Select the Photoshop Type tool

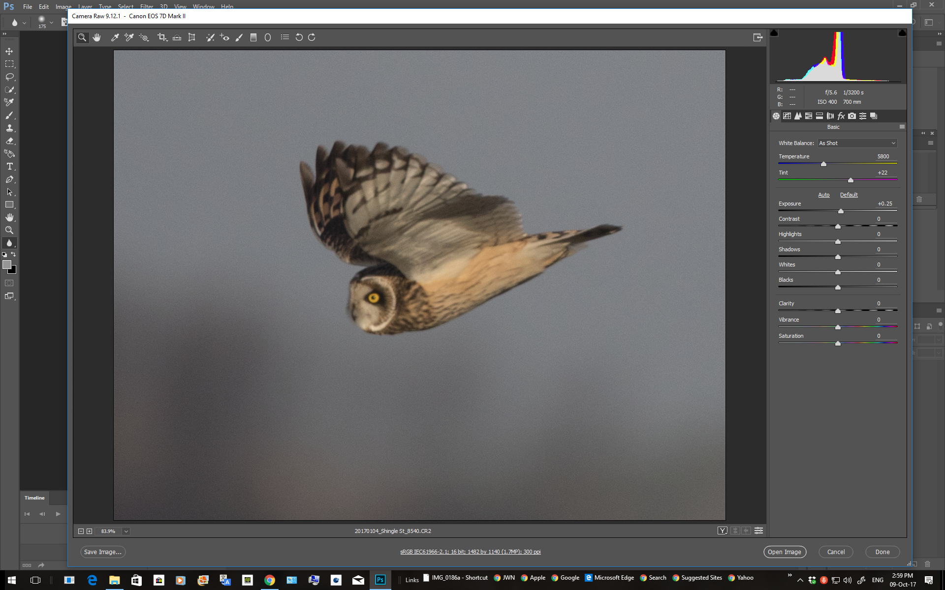[9, 166]
